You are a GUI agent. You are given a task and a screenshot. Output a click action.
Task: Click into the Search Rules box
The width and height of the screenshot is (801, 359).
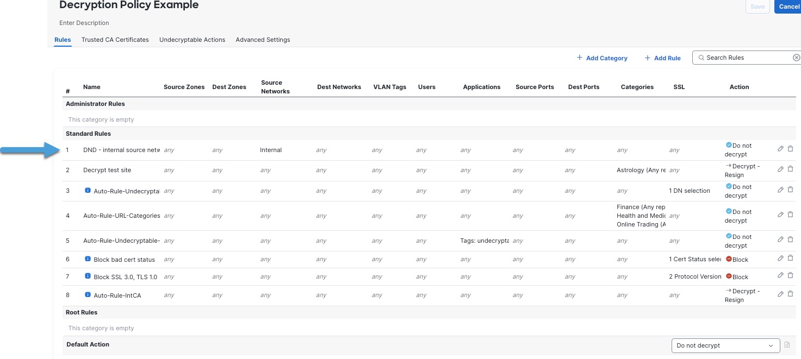[745, 58]
